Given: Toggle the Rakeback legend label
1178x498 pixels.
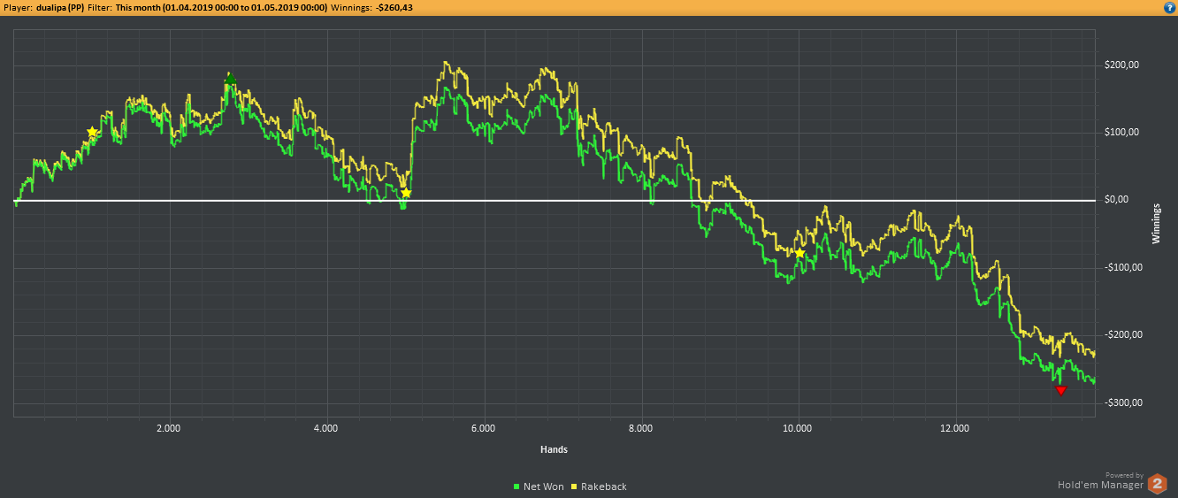Looking at the screenshot, I should coord(603,487).
